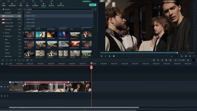
Task: Open the Flicker effects category
Action: 11,50
